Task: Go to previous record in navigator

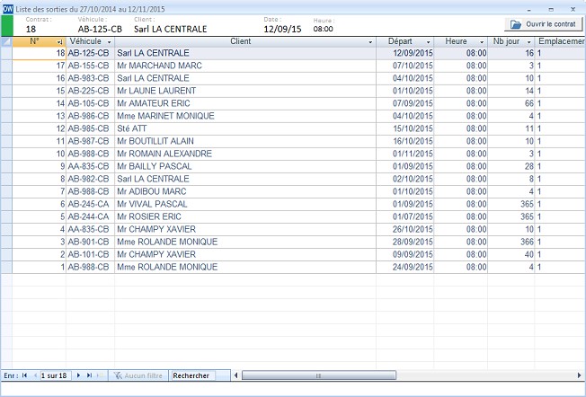Action: [x=35, y=375]
